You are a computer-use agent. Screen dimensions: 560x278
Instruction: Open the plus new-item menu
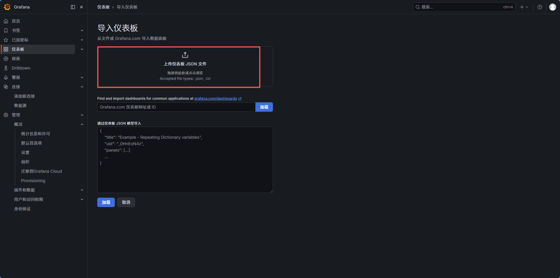pyautogui.click(x=524, y=7)
